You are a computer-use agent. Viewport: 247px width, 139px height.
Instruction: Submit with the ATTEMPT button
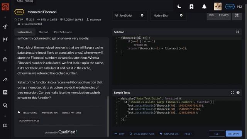tap(233, 134)
